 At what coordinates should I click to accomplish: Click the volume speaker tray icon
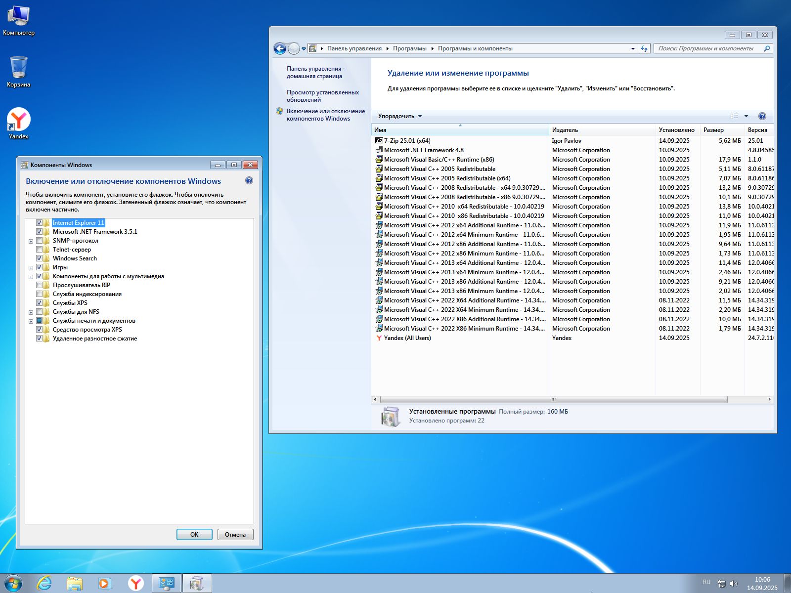734,584
